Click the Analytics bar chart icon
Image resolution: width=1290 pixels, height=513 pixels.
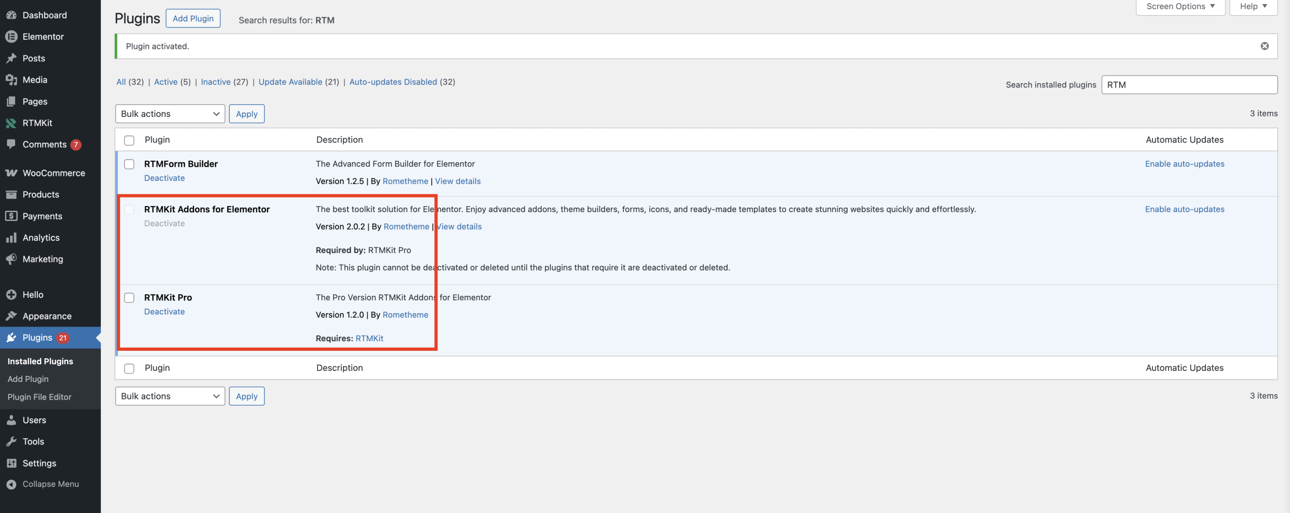[x=11, y=238]
